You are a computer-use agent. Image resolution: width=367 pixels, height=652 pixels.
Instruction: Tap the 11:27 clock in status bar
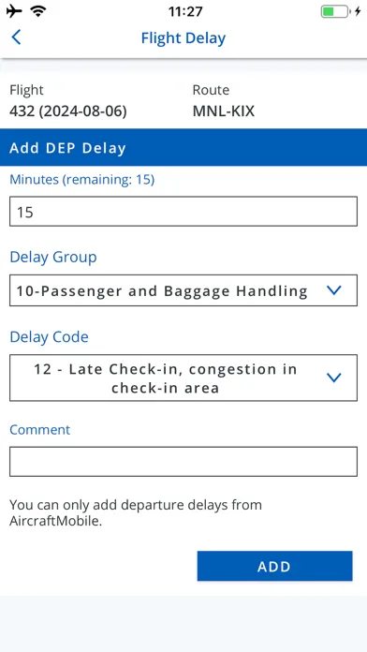point(185,11)
